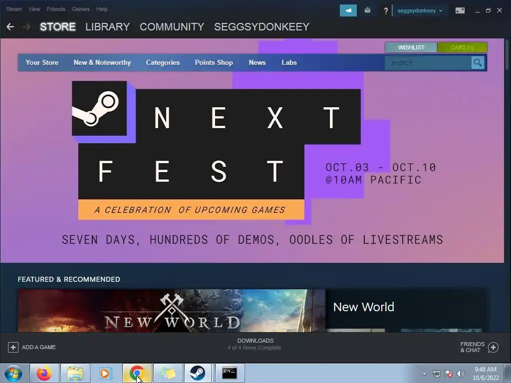
Task: Open New & Noteworthy store menu
Action: [102, 62]
